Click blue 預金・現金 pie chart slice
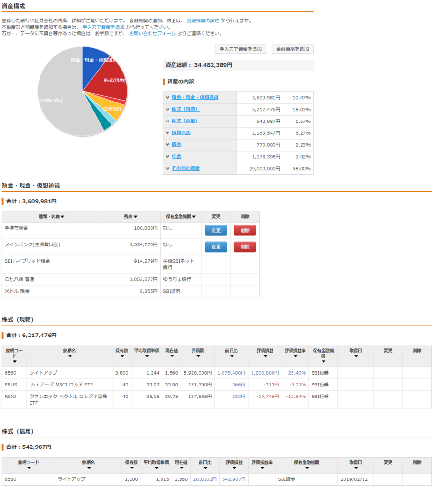 pyautogui.click(x=92, y=67)
